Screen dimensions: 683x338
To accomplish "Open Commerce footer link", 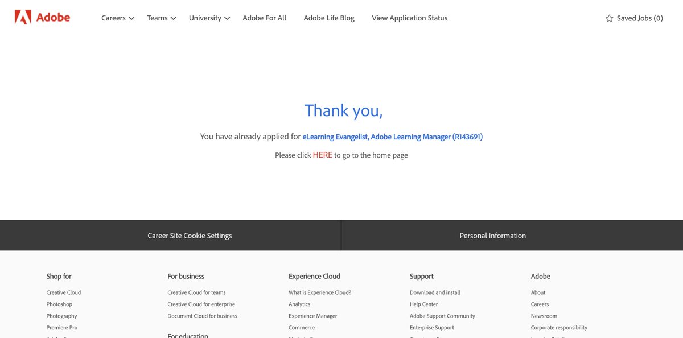I will coord(302,328).
